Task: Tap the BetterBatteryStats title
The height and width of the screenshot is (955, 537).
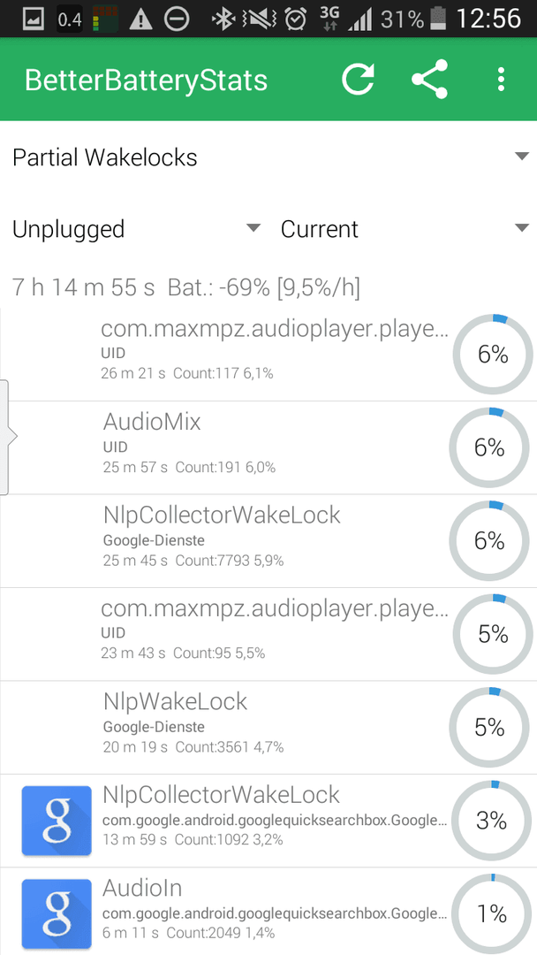Action: coord(146,80)
